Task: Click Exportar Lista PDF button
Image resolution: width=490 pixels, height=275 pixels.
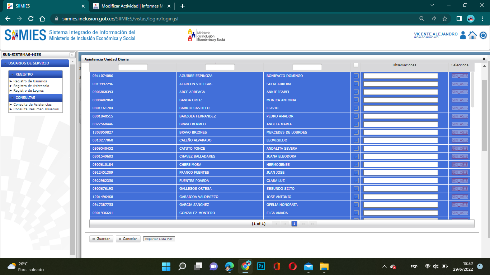Action: (159, 239)
